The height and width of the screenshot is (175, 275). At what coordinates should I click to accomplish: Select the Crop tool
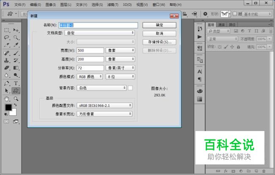7,45
